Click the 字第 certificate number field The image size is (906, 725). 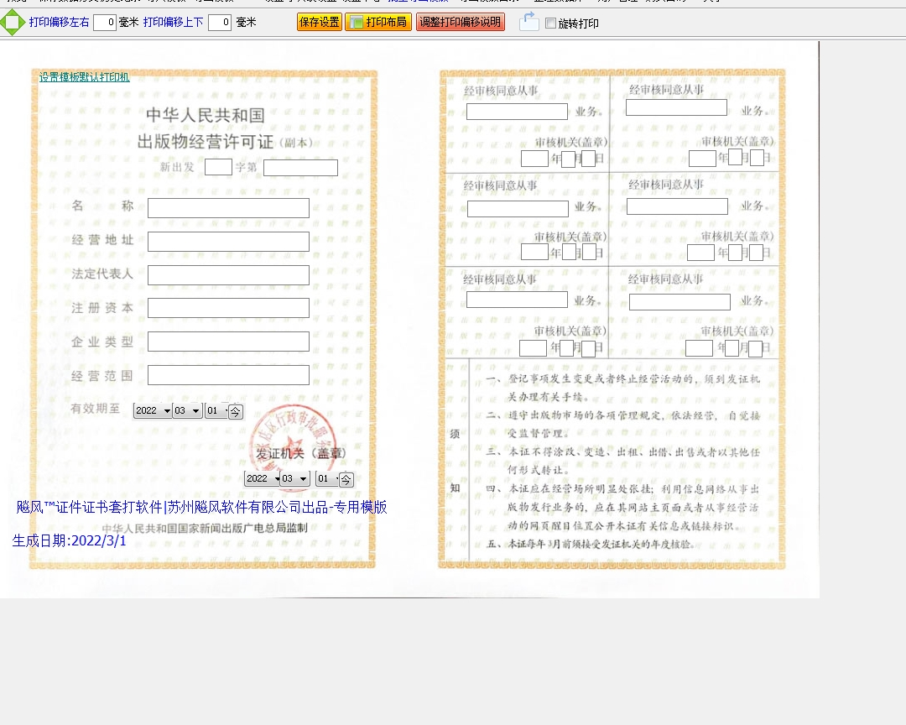pos(300,168)
